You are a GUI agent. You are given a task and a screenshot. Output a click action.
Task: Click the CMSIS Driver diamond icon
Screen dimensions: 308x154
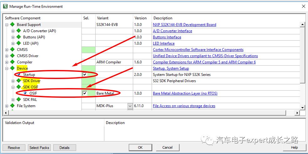[12, 56]
